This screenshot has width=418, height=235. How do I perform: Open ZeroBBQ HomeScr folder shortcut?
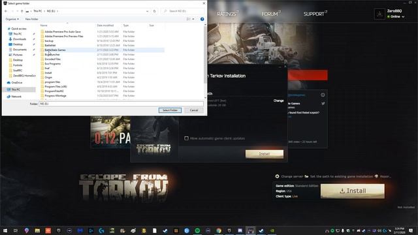[24, 76]
